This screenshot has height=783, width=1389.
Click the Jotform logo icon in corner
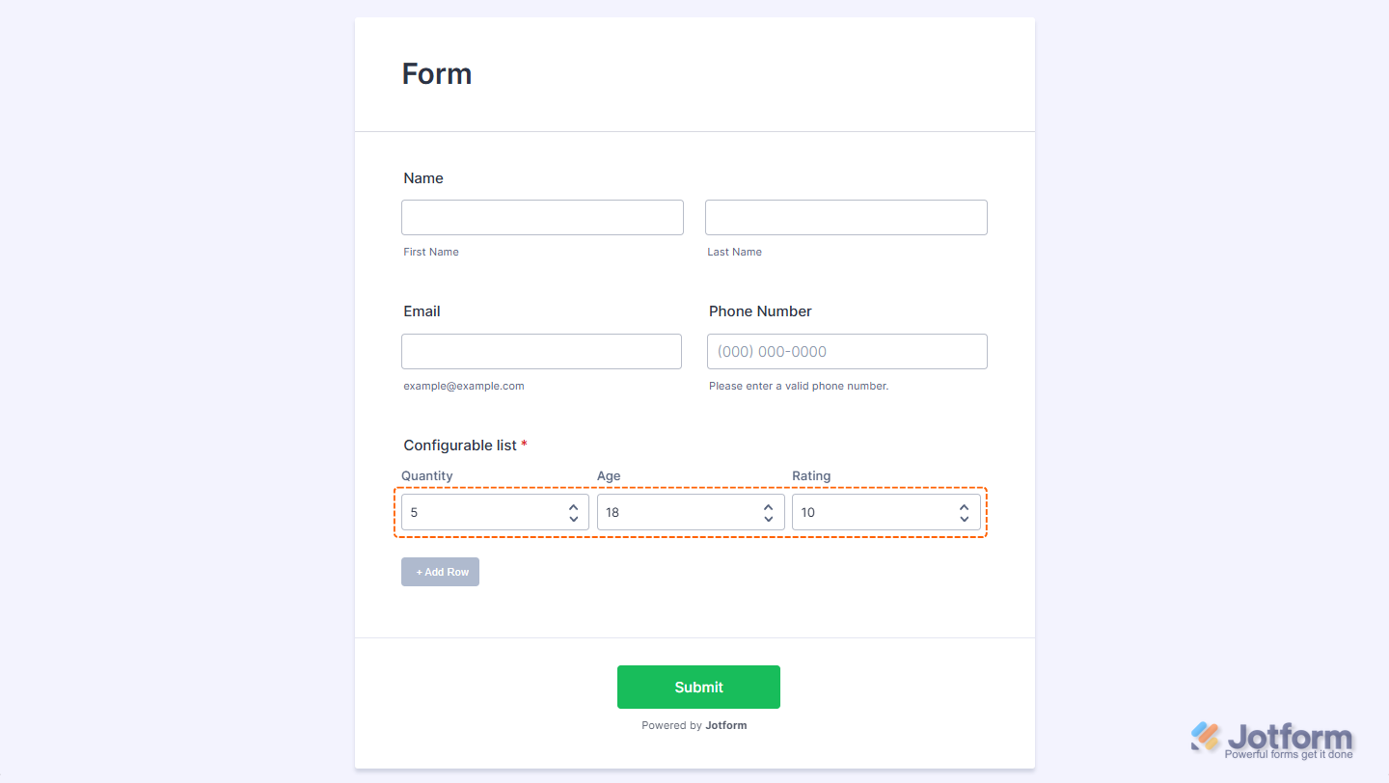(1206, 737)
